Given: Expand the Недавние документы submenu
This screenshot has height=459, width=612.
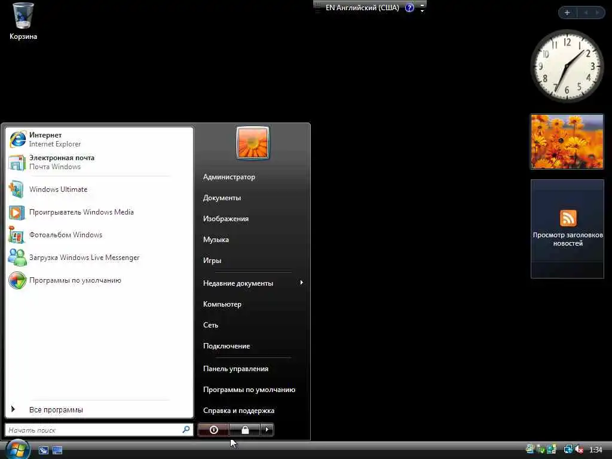Looking at the screenshot, I should point(253,283).
